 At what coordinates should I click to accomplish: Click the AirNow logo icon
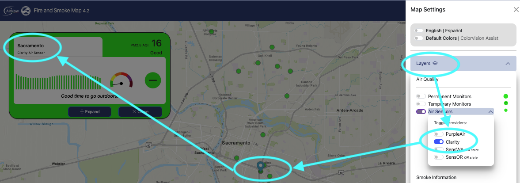(11, 11)
